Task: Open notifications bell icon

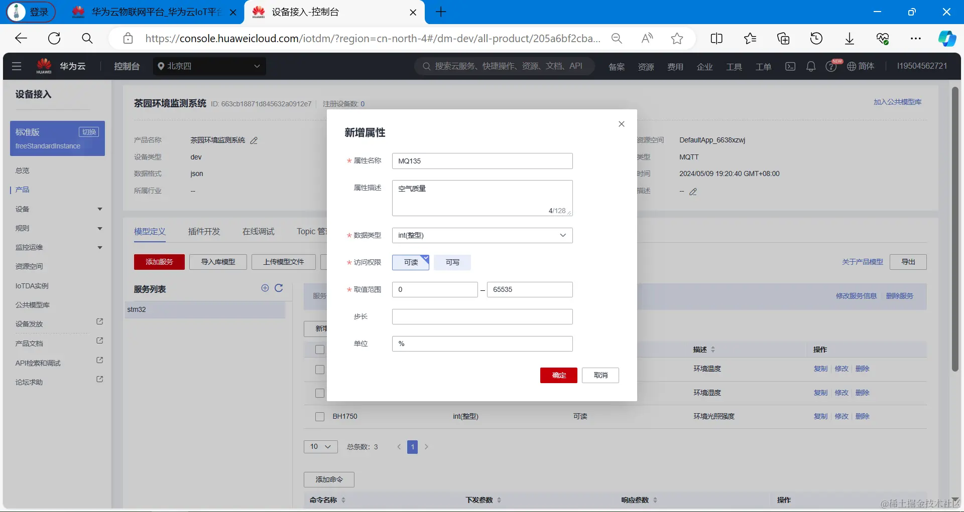Action: click(x=811, y=66)
